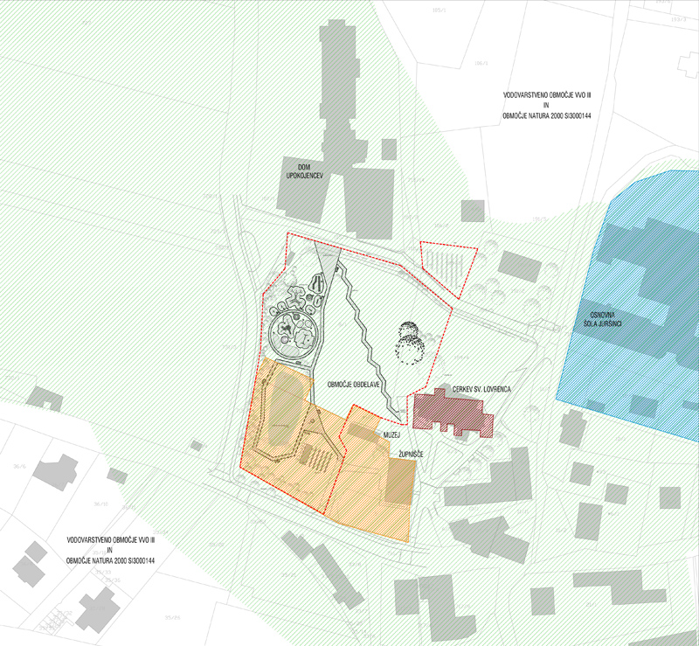Pick the orange hatched area
The height and width of the screenshot is (646, 699).
(358, 490)
